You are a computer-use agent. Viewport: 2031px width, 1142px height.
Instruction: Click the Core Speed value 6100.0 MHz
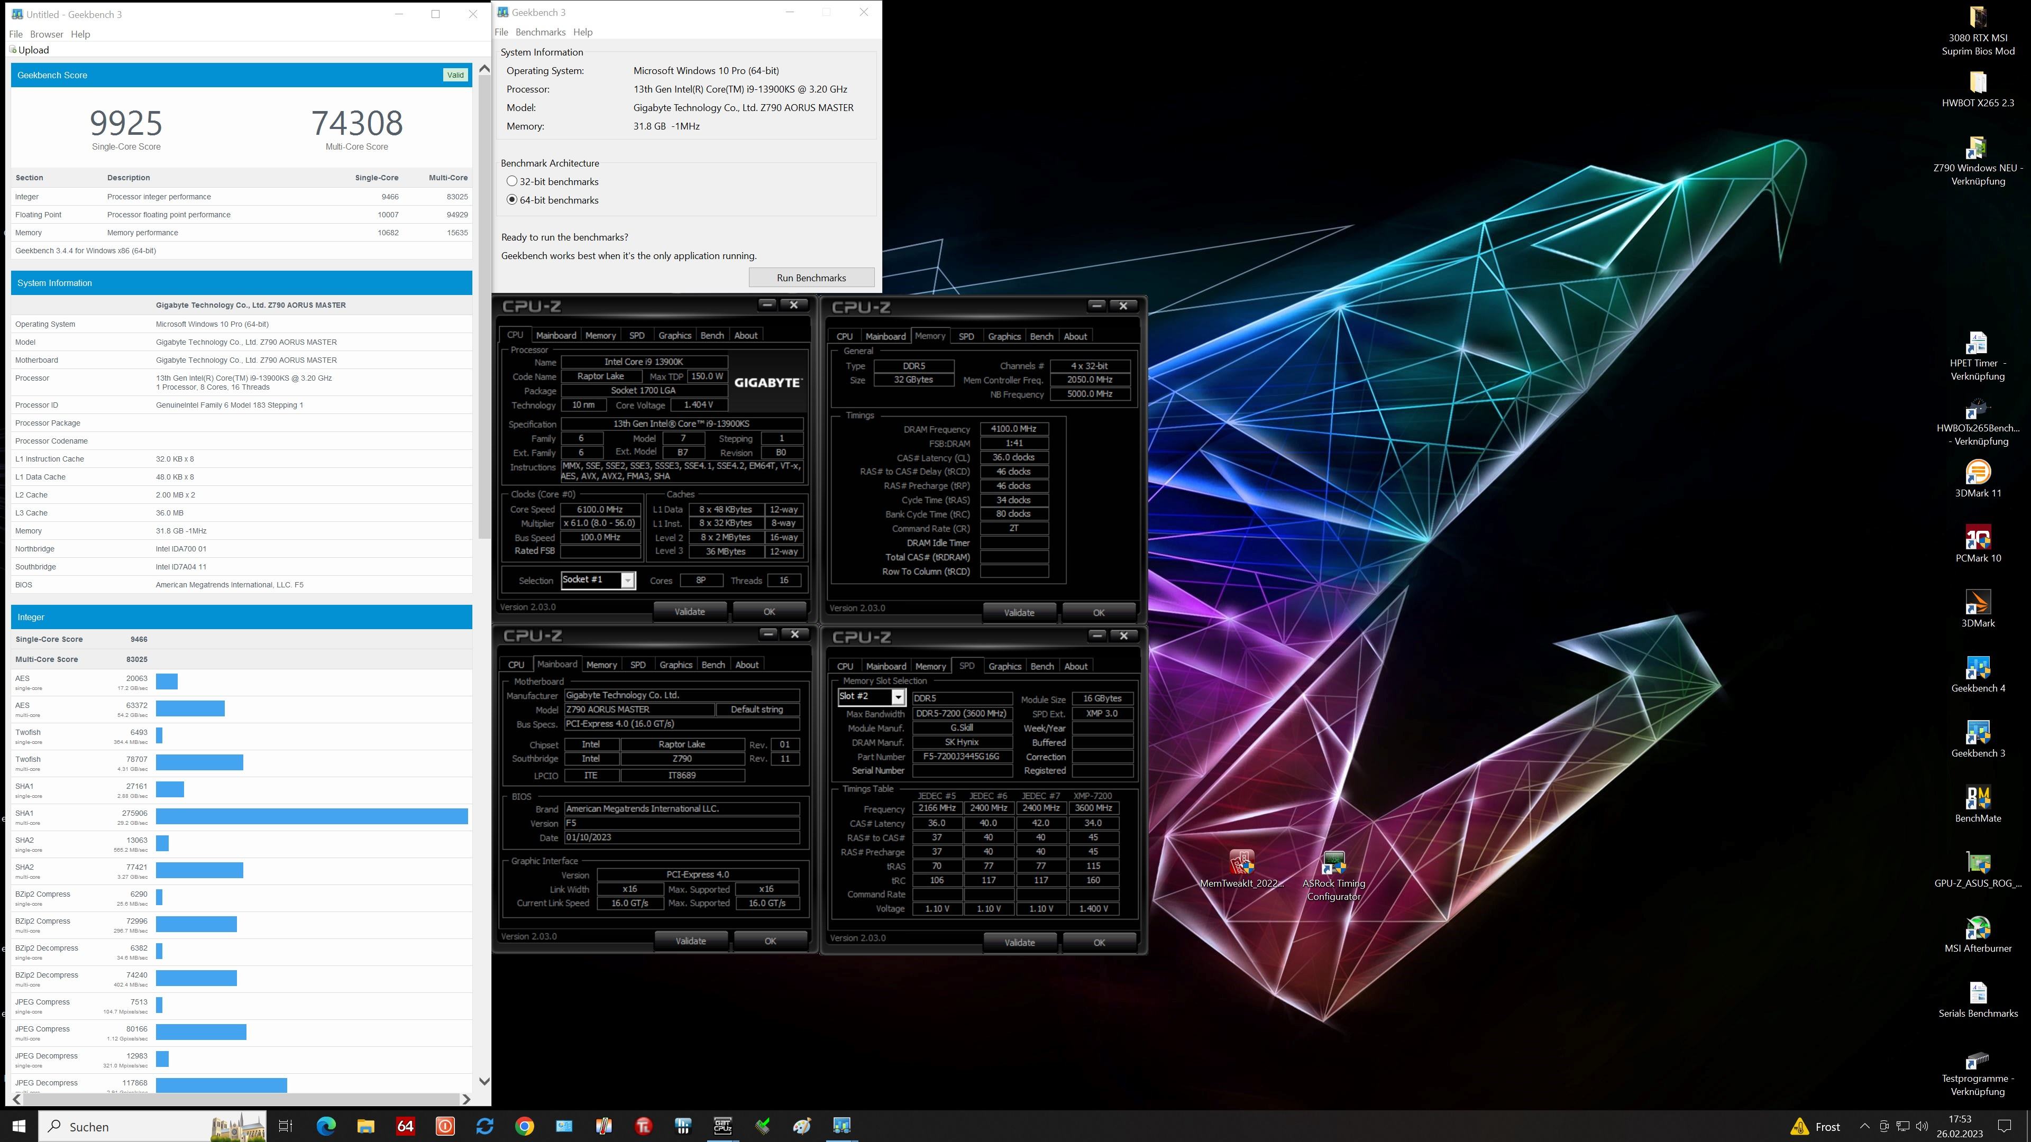[600, 510]
